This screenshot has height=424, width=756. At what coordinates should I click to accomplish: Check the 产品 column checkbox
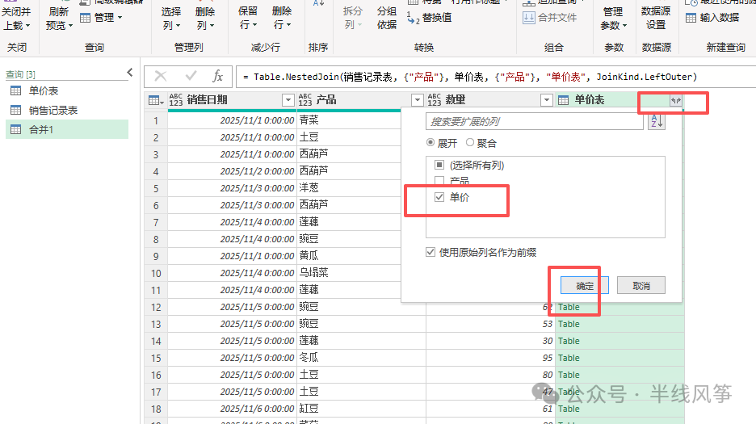pyautogui.click(x=439, y=181)
